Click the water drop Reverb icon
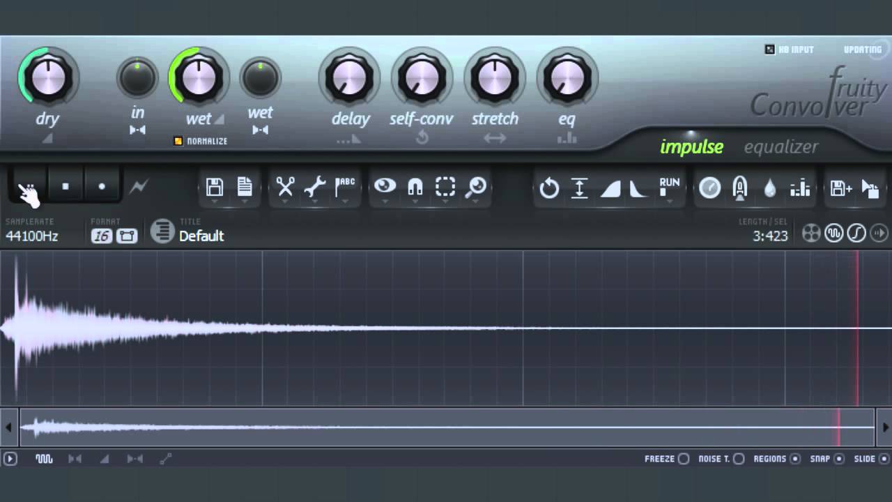 [x=770, y=188]
